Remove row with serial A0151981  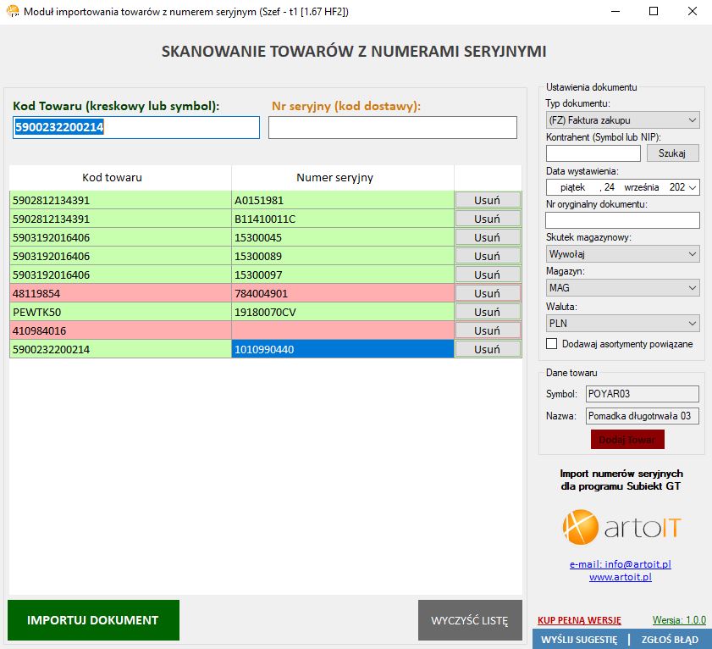tap(487, 201)
